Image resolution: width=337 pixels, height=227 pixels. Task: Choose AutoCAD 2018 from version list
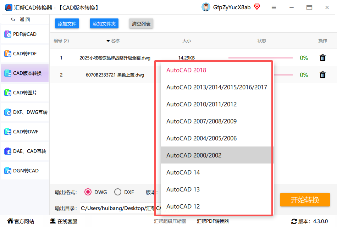217,70
